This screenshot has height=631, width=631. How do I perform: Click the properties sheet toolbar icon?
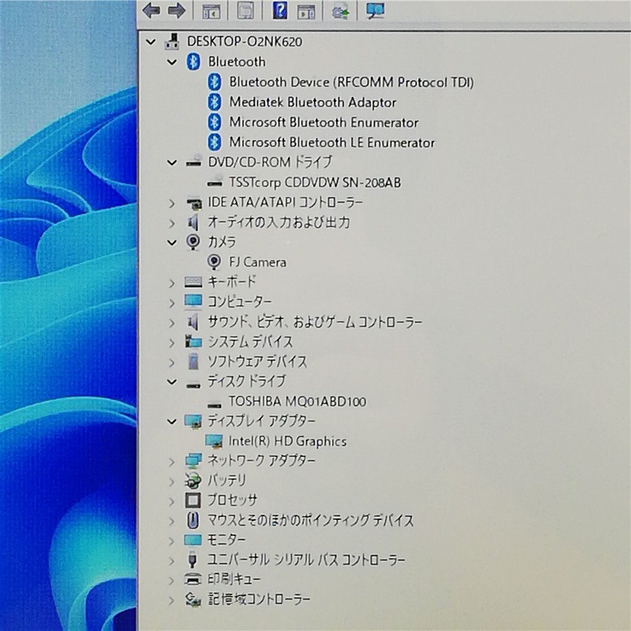pyautogui.click(x=245, y=11)
